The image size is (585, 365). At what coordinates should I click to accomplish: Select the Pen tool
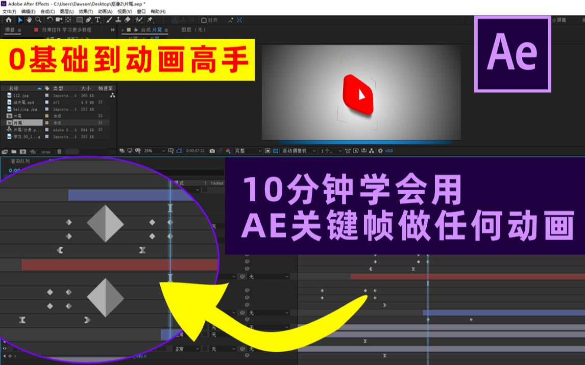point(89,20)
